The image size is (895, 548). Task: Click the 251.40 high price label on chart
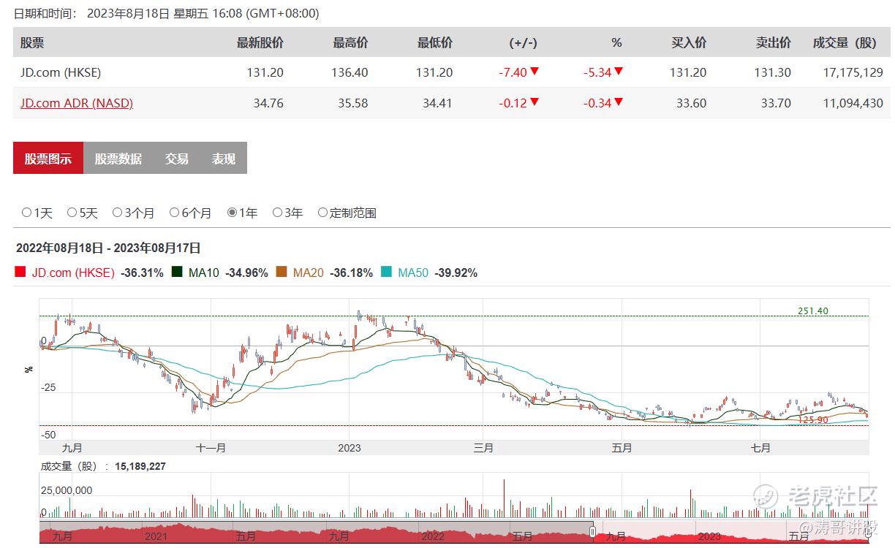pos(812,311)
